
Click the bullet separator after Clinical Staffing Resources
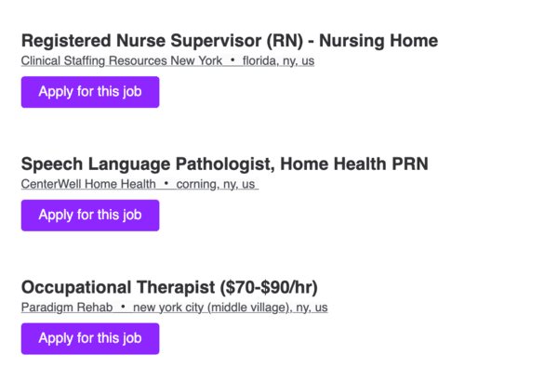(x=232, y=61)
